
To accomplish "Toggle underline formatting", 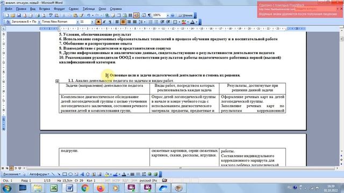I will click(x=110, y=21).
